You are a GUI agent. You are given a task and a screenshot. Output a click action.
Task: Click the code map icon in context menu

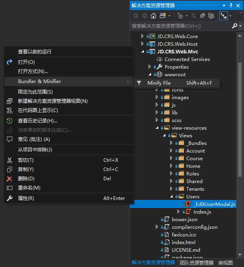tap(10, 110)
